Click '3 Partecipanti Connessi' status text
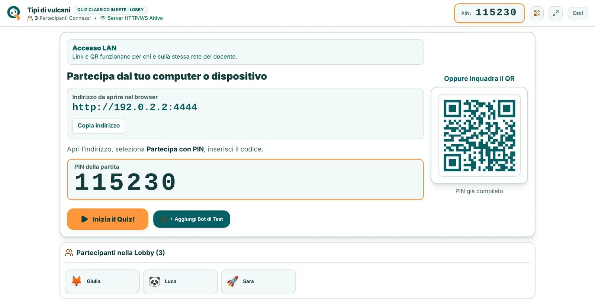Image resolution: width=595 pixels, height=300 pixels. point(63,18)
